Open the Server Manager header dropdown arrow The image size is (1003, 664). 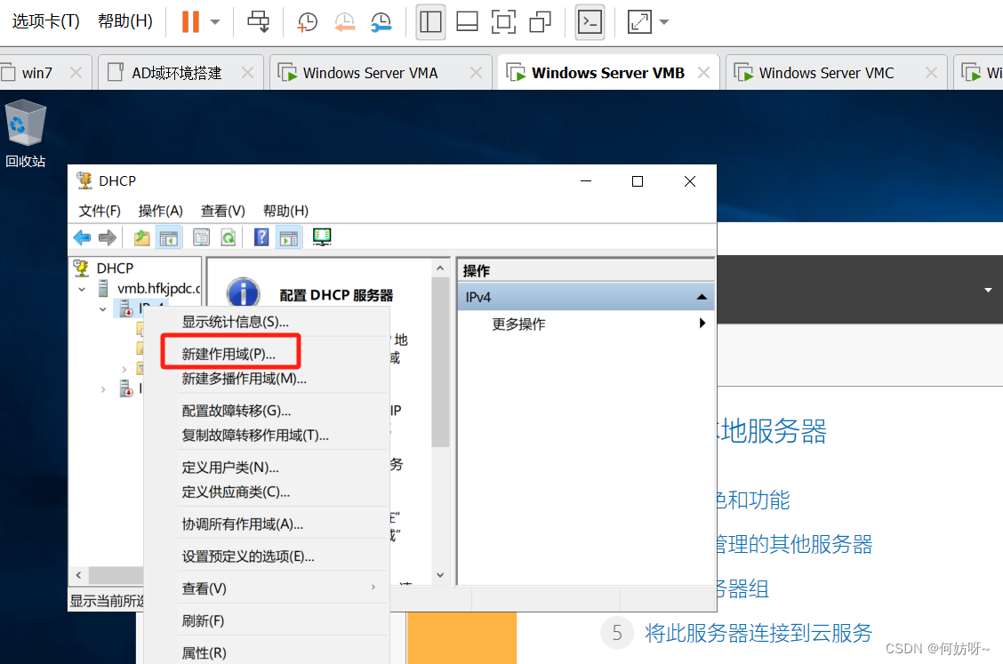point(988,291)
